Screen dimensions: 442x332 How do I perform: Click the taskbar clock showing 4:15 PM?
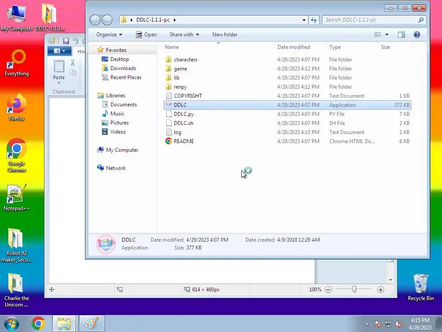[420, 324]
